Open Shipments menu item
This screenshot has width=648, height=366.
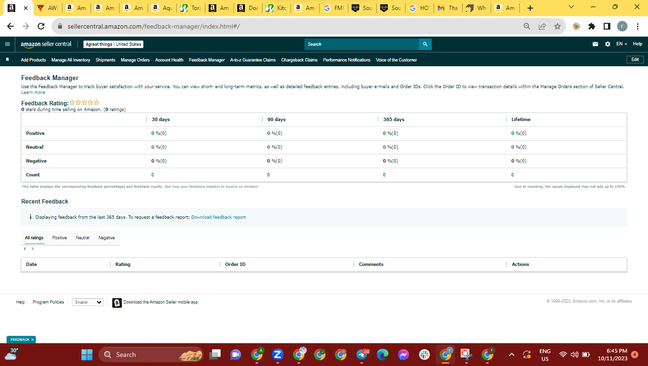(x=105, y=60)
